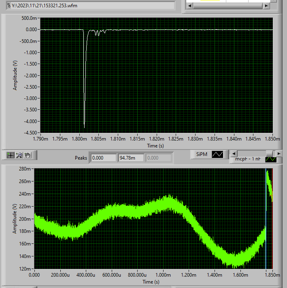This screenshot has height=288, width=287.
Task: Click the -2.000 upper graph Y-axis label
Action: [x=30, y=75]
